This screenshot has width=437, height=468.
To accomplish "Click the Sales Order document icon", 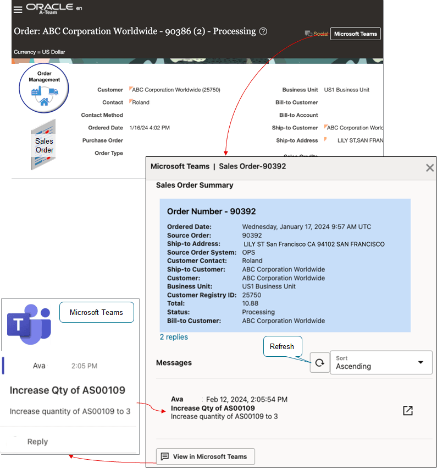I will pyautogui.click(x=44, y=145).
